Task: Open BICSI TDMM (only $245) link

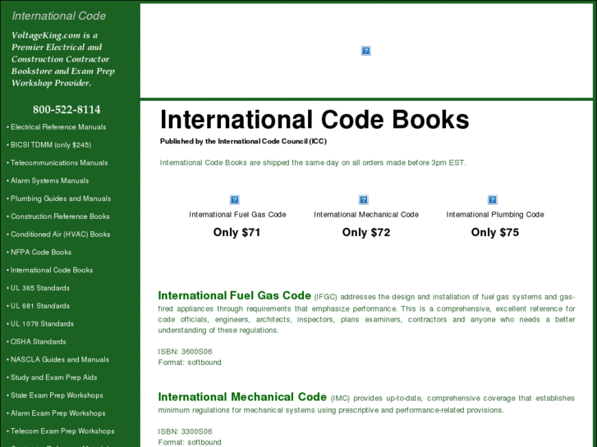Action: coord(51,145)
